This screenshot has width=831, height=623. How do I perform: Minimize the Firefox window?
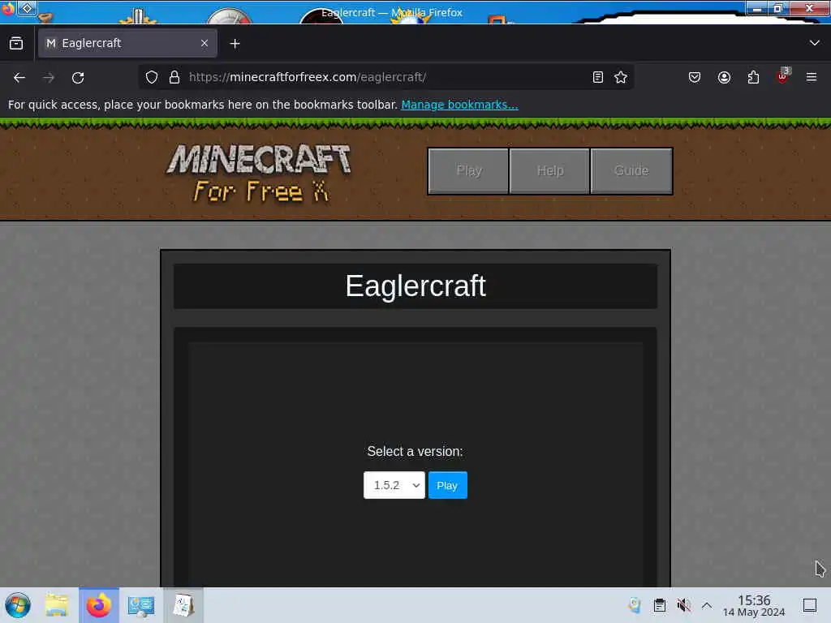757,8
